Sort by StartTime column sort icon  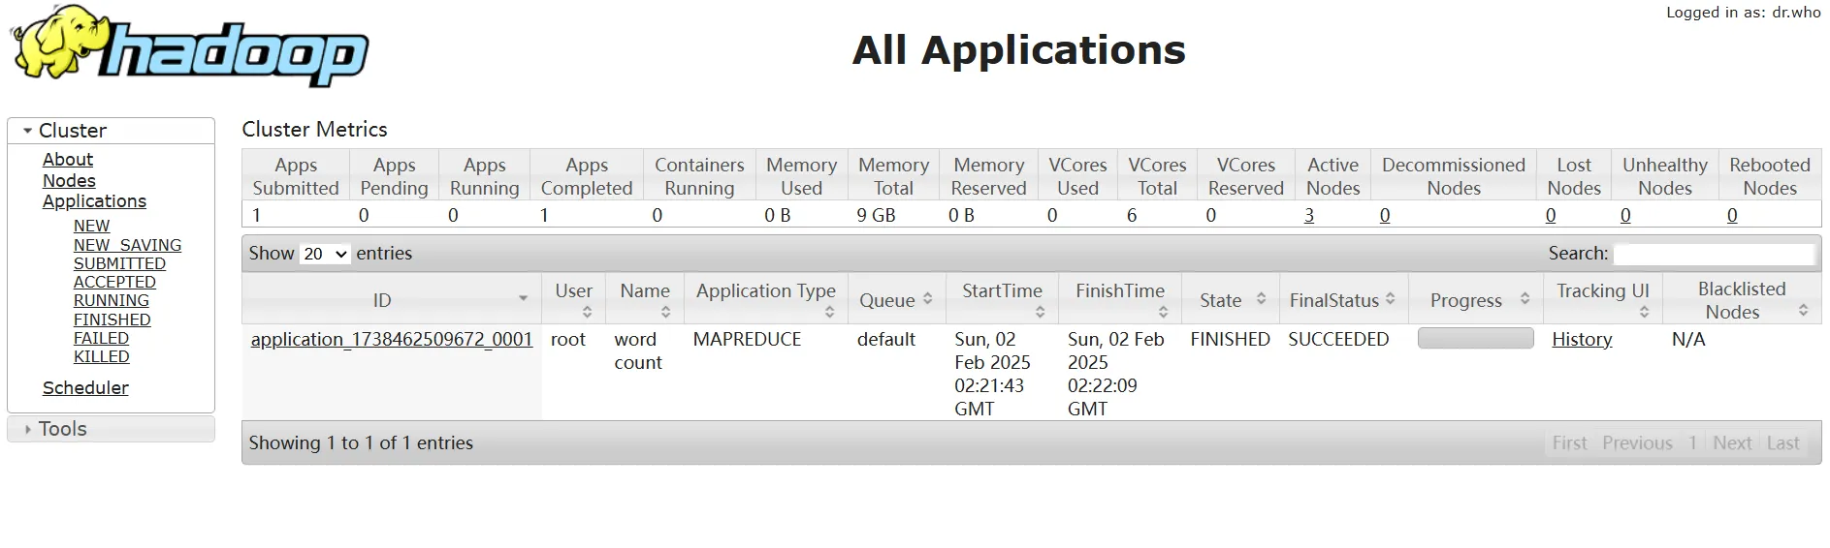tap(1040, 312)
